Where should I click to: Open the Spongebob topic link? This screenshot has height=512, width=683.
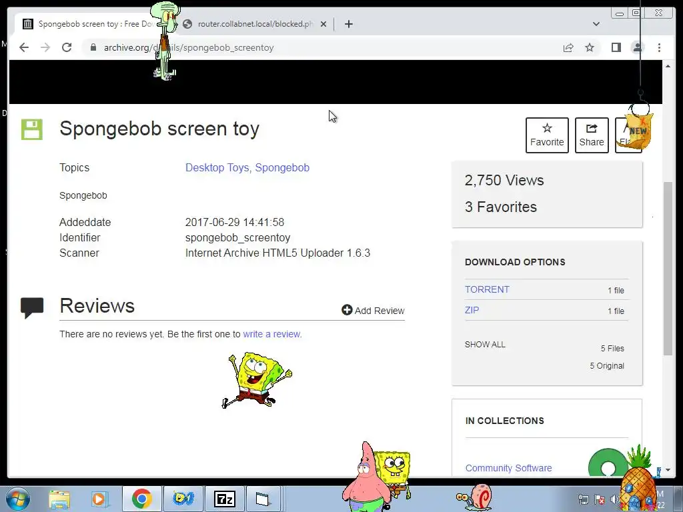pyautogui.click(x=282, y=167)
